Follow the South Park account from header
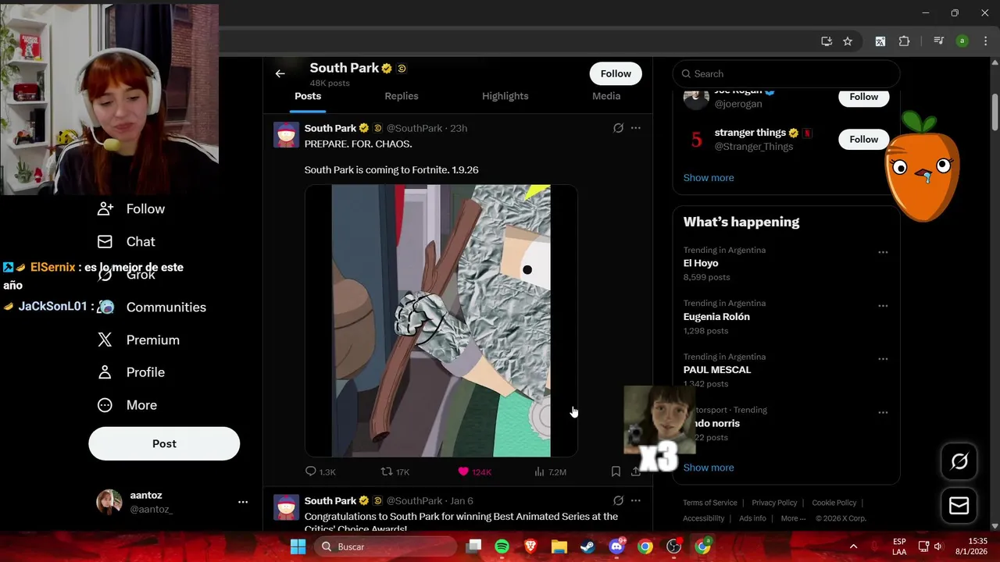1000x562 pixels. click(616, 73)
